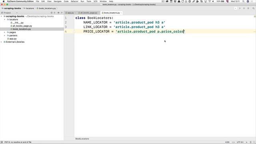Open the run configuration dropdown
Image resolution: width=256 pixels, height=144 pixels.
236,8
